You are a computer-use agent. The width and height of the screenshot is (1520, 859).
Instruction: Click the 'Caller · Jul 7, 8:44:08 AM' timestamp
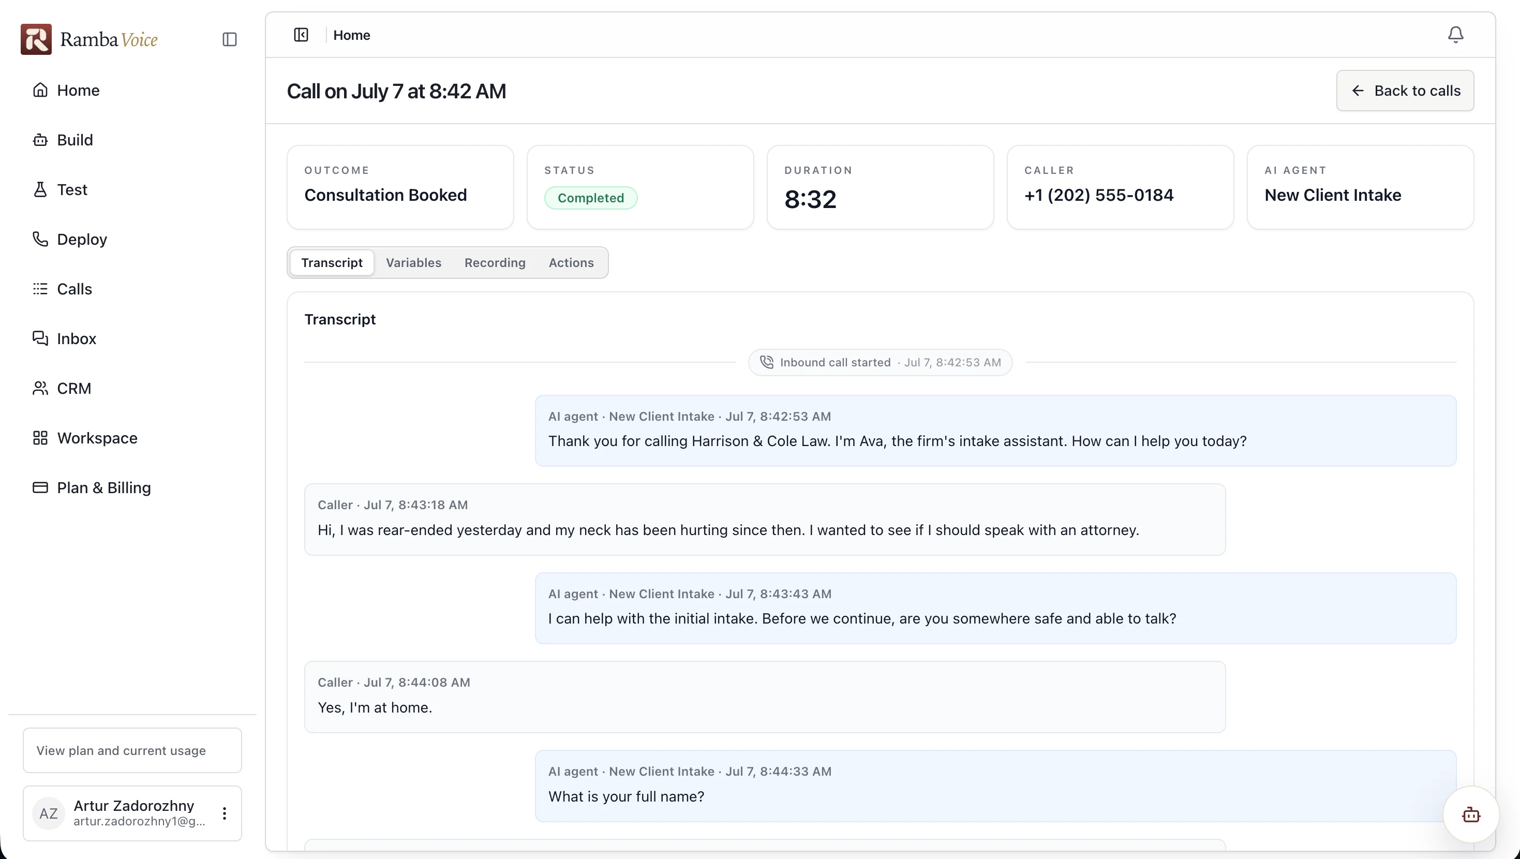[394, 683]
